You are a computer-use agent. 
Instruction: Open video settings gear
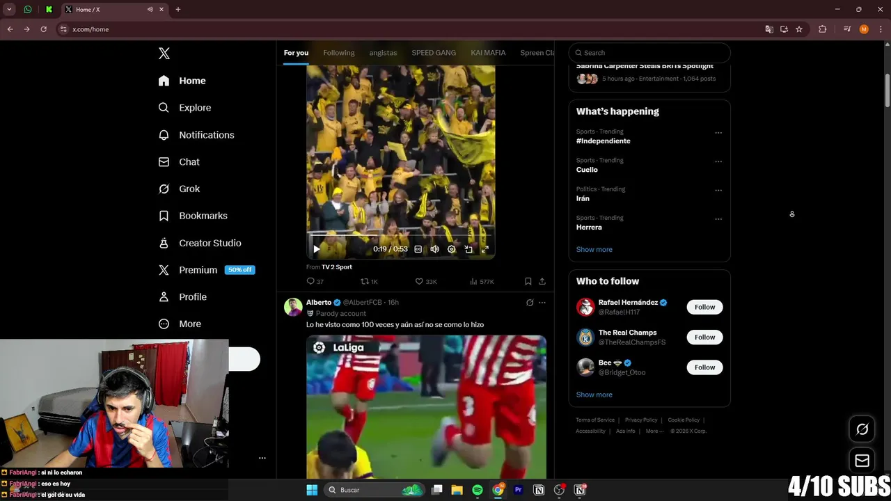point(451,249)
